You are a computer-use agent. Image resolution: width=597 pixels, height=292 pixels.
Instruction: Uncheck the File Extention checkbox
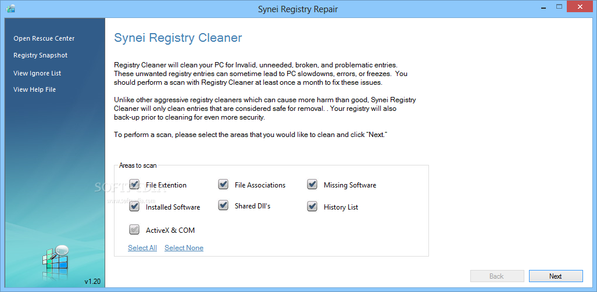click(134, 185)
